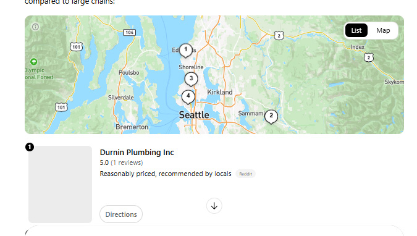This screenshot has width=417, height=236.
Task: Open the Reddit source tag
Action: click(x=245, y=174)
